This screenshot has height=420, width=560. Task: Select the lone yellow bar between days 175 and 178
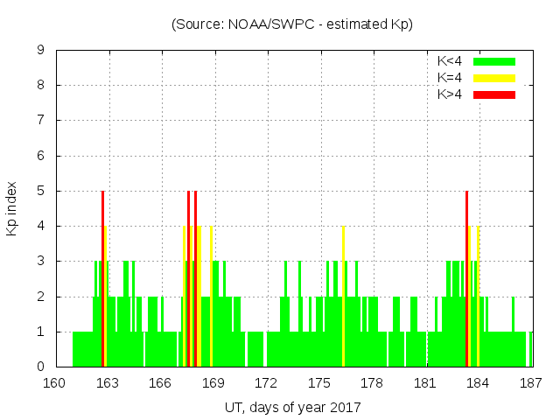343,297
